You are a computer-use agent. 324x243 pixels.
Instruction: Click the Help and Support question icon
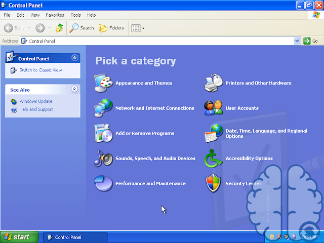(x=14, y=109)
